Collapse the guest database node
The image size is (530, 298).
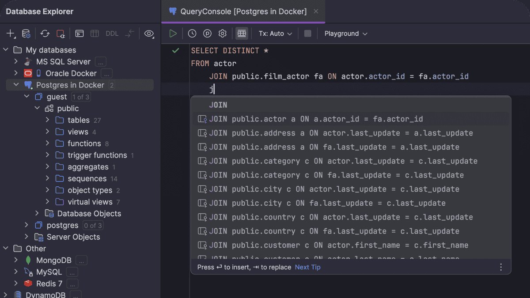[x=27, y=97]
